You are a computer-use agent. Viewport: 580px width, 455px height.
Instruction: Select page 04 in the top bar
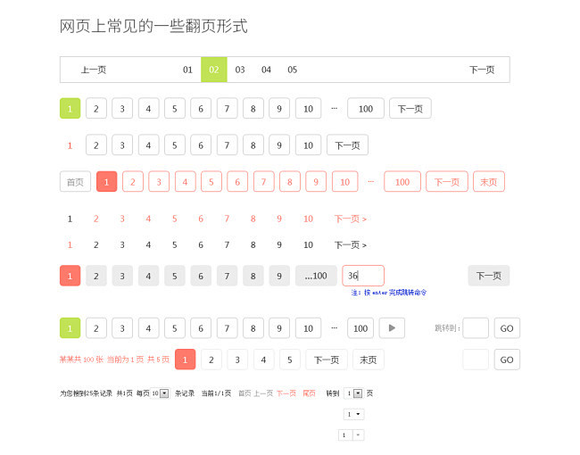[266, 70]
